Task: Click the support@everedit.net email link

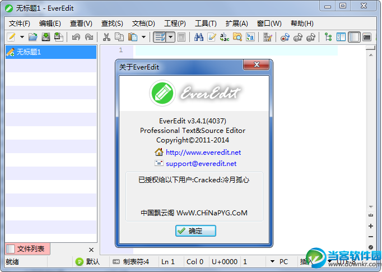Action: [201, 164]
